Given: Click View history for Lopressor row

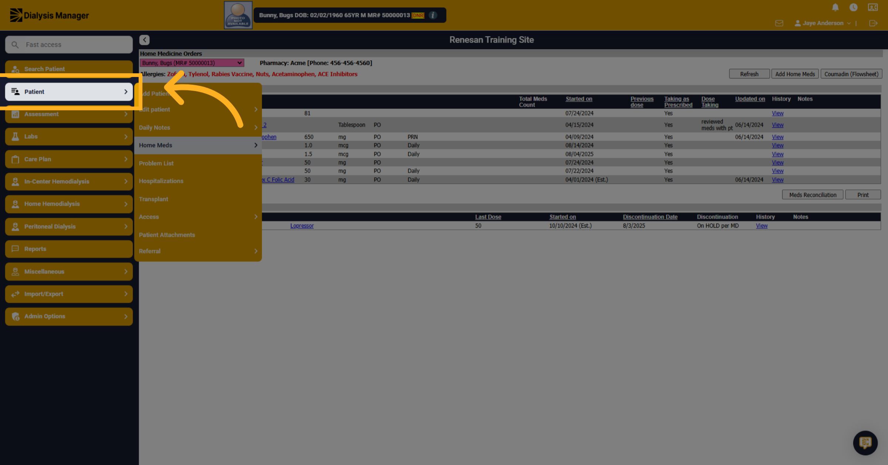Looking at the screenshot, I should click(761, 226).
